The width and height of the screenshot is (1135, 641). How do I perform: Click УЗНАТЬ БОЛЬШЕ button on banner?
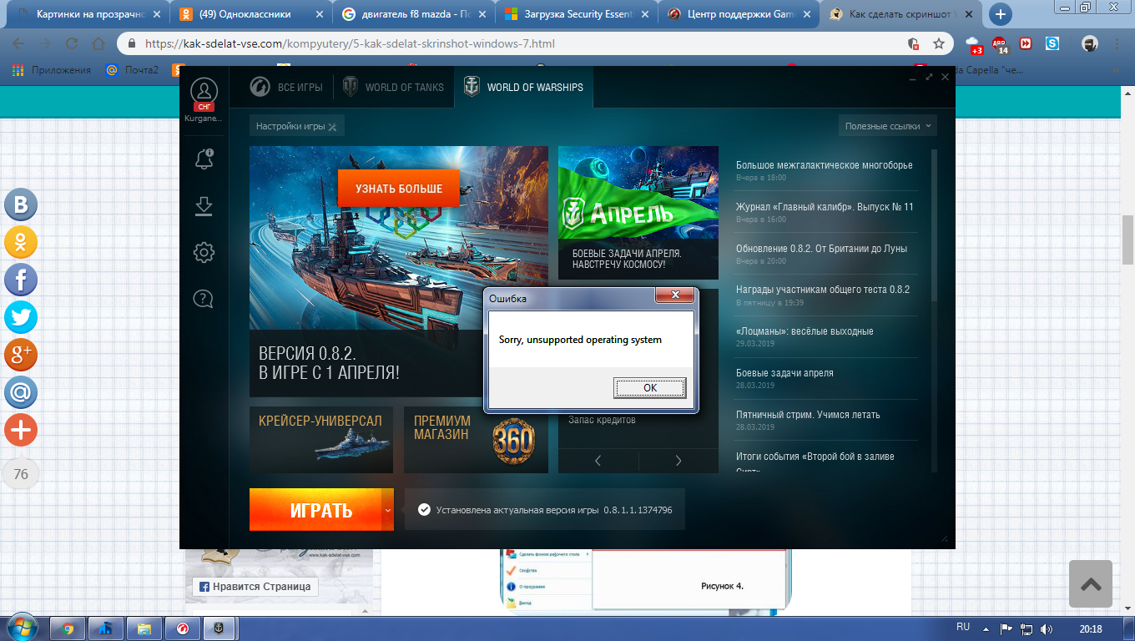point(399,189)
